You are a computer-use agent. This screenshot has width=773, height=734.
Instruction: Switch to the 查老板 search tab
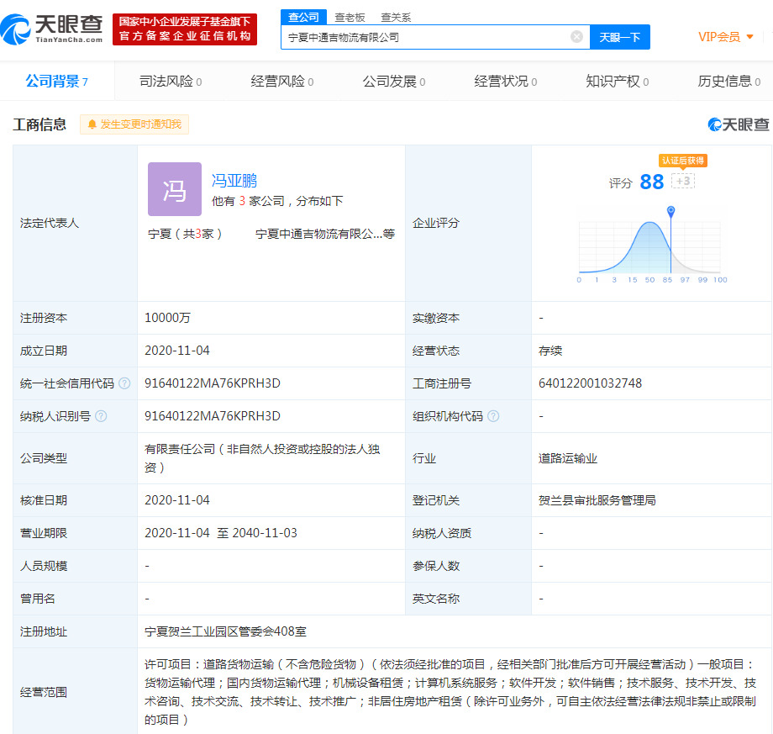[x=350, y=18]
